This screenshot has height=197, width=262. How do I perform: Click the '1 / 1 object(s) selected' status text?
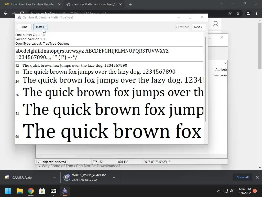click(51, 162)
